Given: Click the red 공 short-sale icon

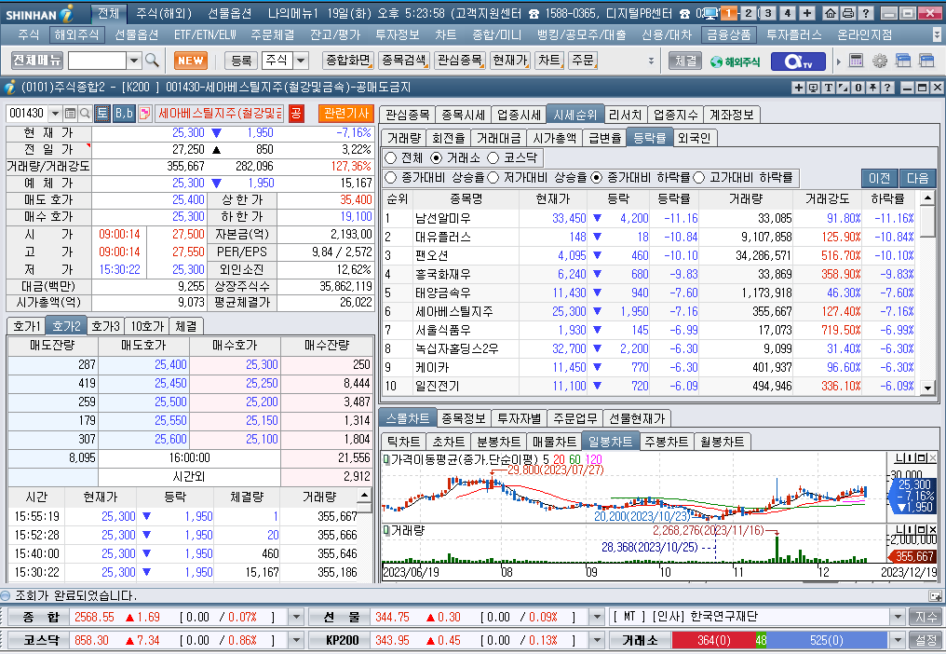Looking at the screenshot, I should click(x=296, y=113).
